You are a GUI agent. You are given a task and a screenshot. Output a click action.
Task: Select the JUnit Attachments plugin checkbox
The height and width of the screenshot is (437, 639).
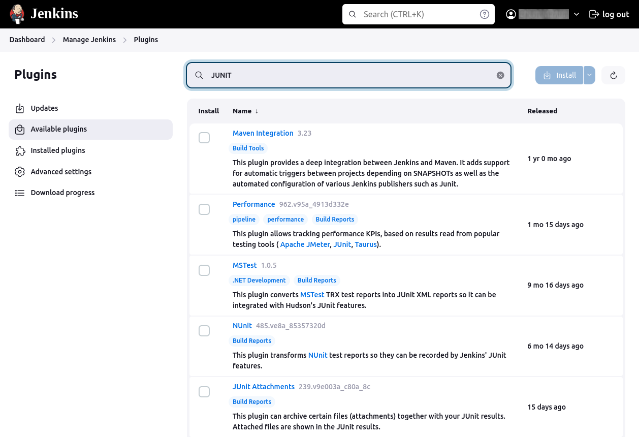tap(204, 392)
